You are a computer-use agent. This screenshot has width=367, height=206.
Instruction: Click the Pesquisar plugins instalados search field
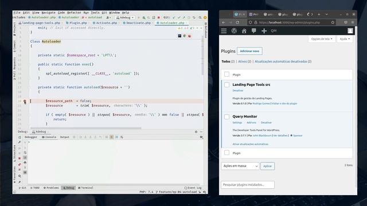click(x=248, y=184)
